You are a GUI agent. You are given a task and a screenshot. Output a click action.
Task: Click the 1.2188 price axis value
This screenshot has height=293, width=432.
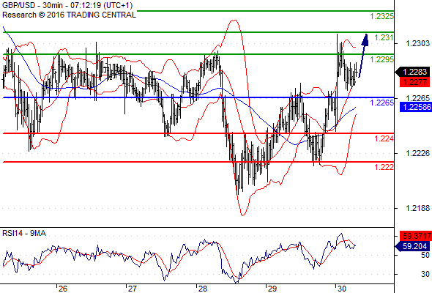pyautogui.click(x=417, y=208)
